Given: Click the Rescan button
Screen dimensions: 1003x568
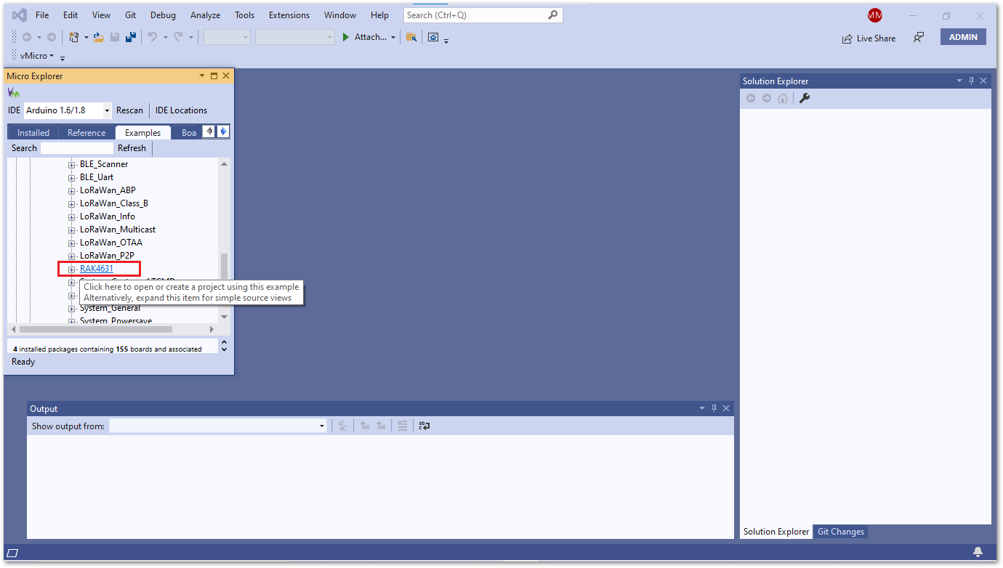Looking at the screenshot, I should [x=130, y=110].
